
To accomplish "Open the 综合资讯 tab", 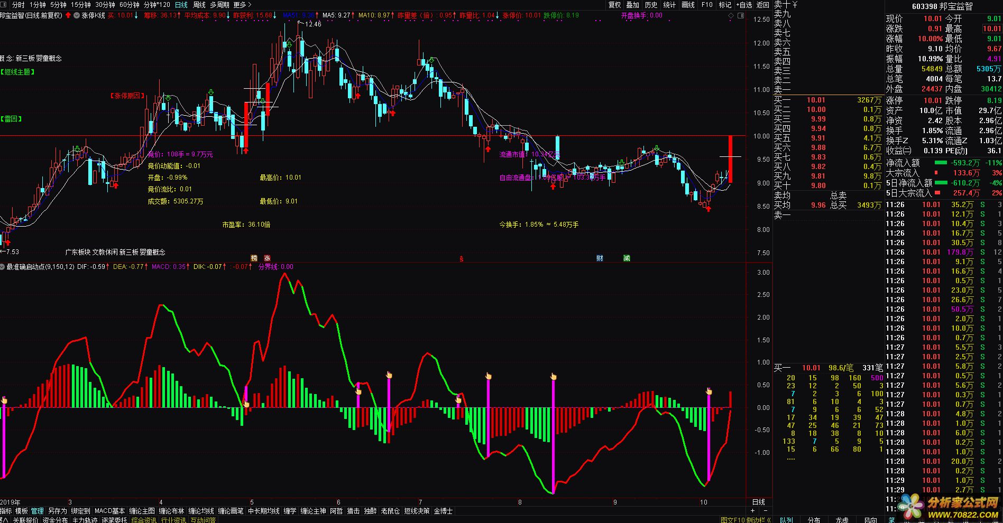I will click(144, 520).
